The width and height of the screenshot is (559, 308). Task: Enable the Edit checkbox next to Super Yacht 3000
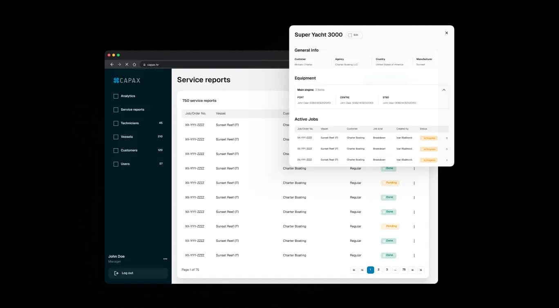coord(350,35)
